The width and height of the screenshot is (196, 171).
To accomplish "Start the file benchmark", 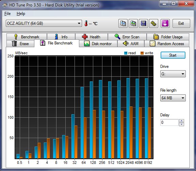I will pos(173,55).
